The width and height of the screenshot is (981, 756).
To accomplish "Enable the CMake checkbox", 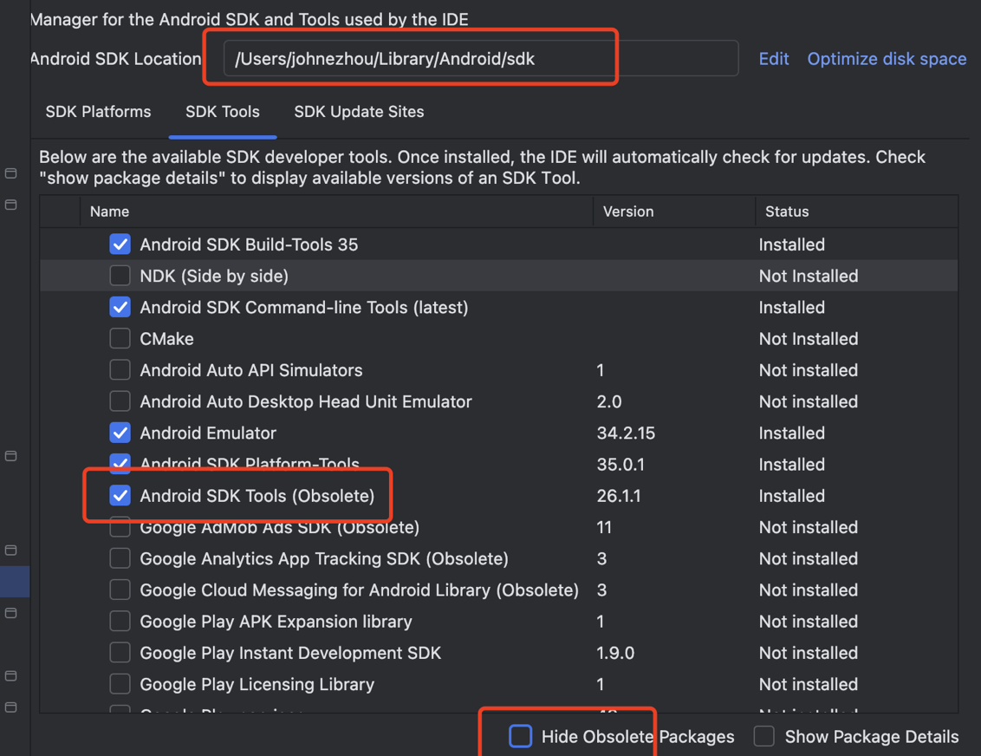I will click(x=120, y=338).
